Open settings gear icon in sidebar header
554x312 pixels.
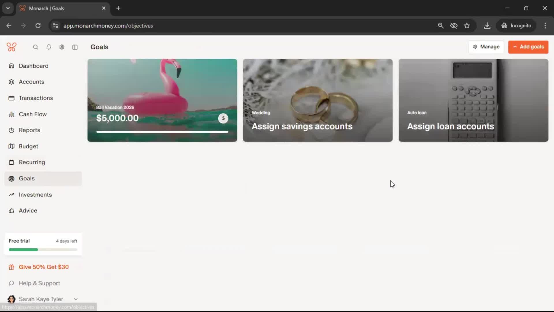coord(62,47)
